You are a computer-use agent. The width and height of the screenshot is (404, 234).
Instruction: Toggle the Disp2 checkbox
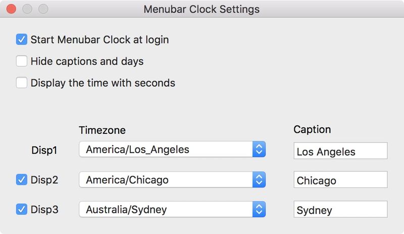(x=21, y=179)
